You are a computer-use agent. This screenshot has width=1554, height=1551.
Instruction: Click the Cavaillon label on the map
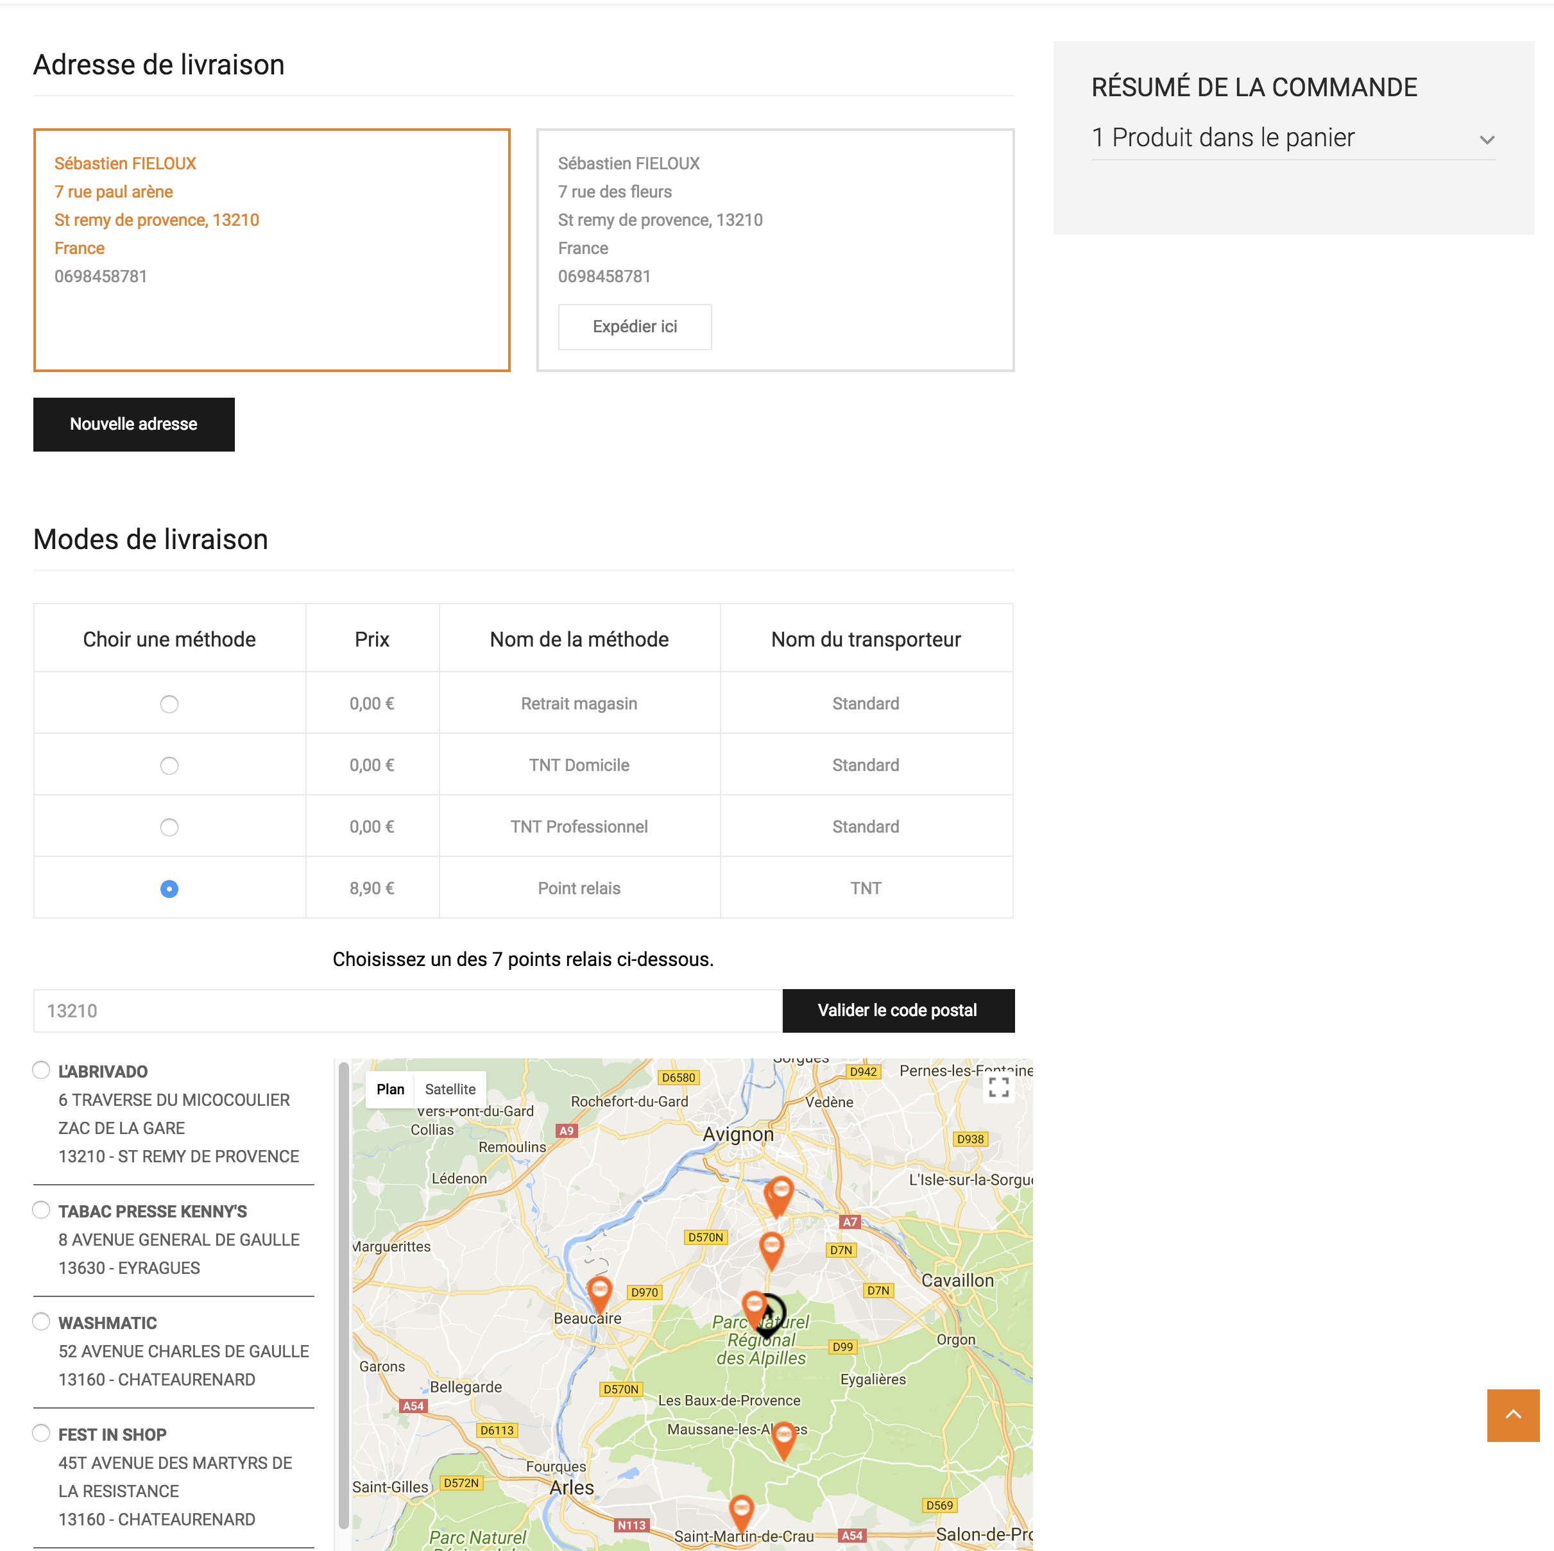coord(957,1280)
